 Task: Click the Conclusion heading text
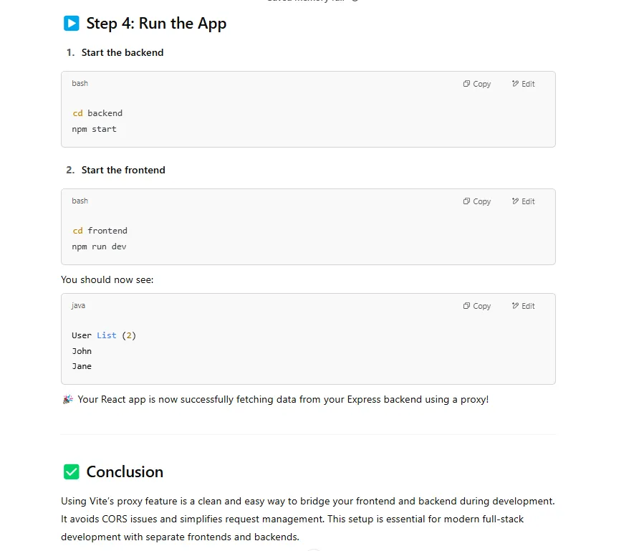click(124, 471)
